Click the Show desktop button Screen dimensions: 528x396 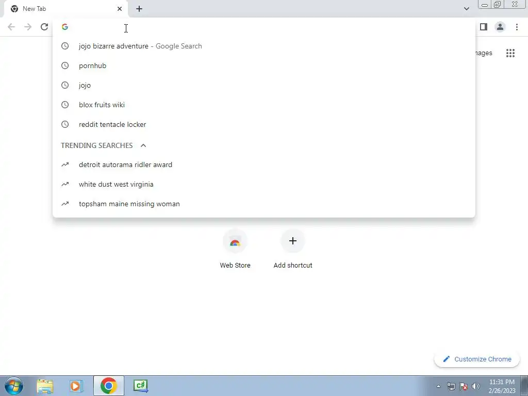point(524,386)
